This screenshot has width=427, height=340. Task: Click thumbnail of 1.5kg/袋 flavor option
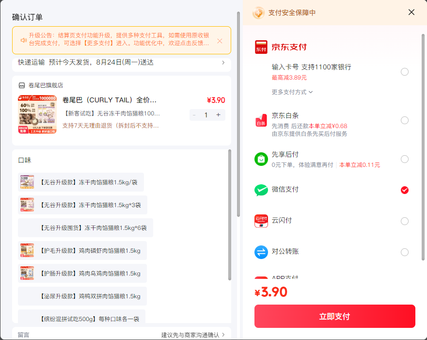[27, 182]
